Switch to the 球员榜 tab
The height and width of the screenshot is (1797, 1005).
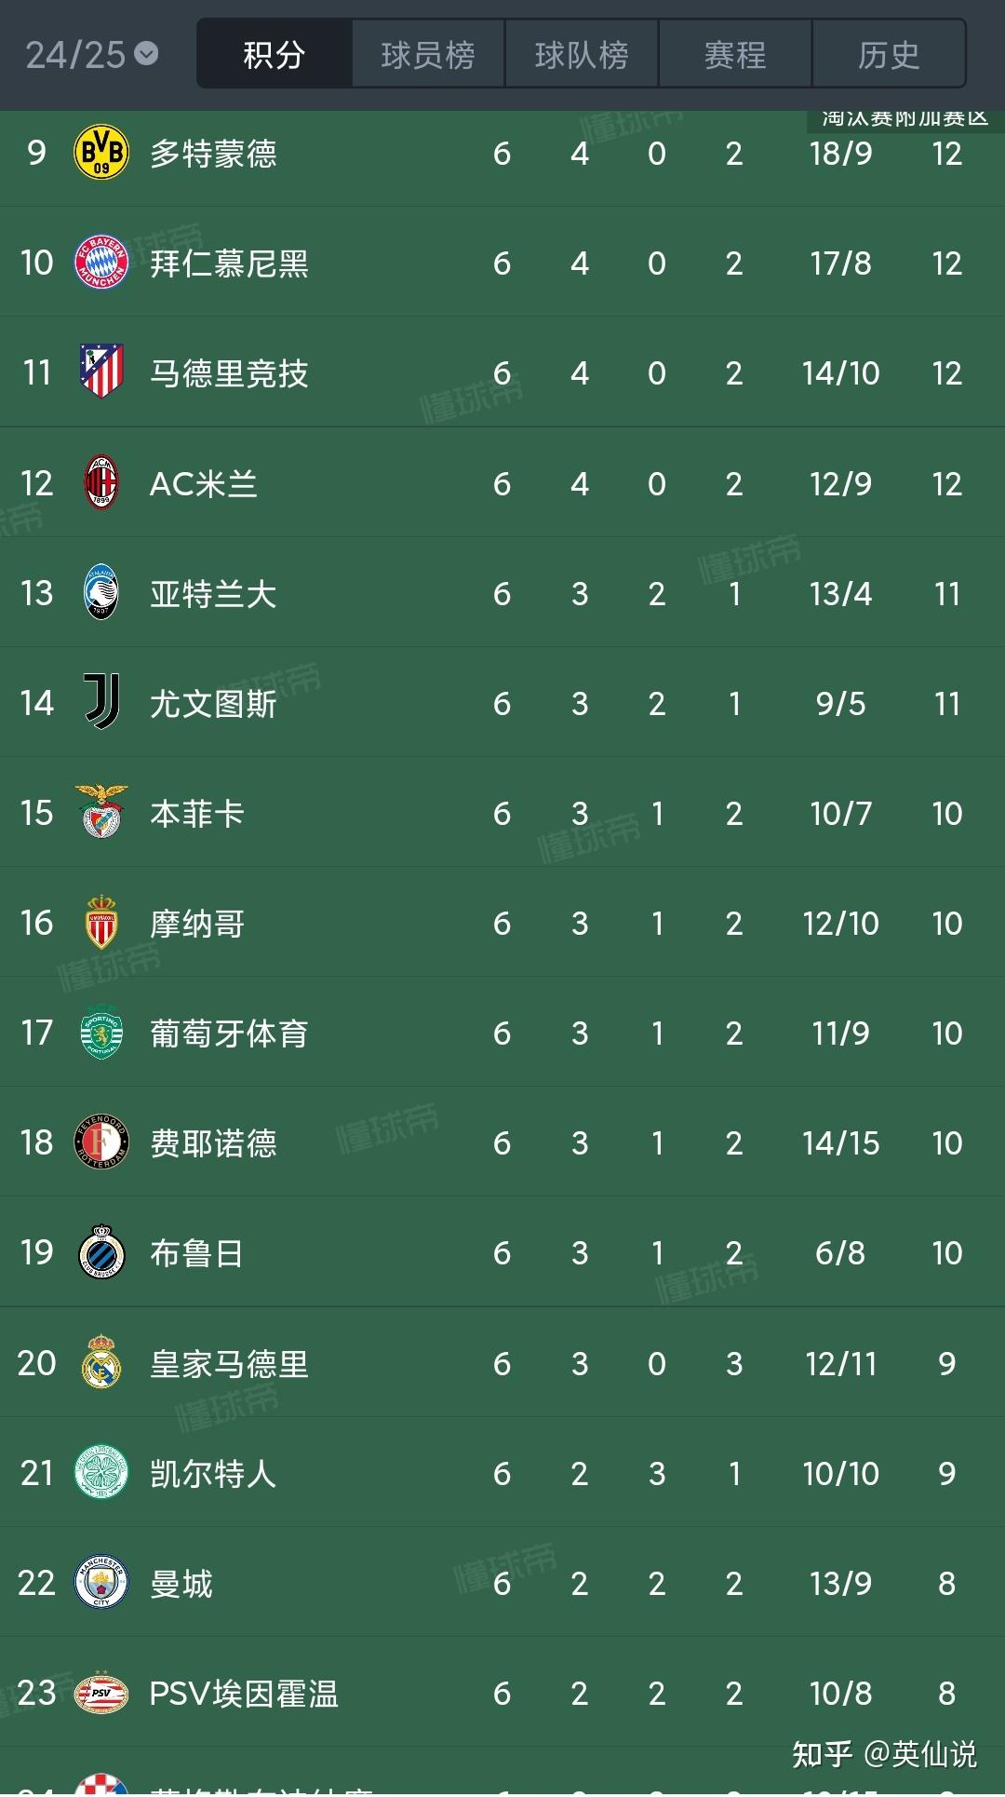(428, 54)
